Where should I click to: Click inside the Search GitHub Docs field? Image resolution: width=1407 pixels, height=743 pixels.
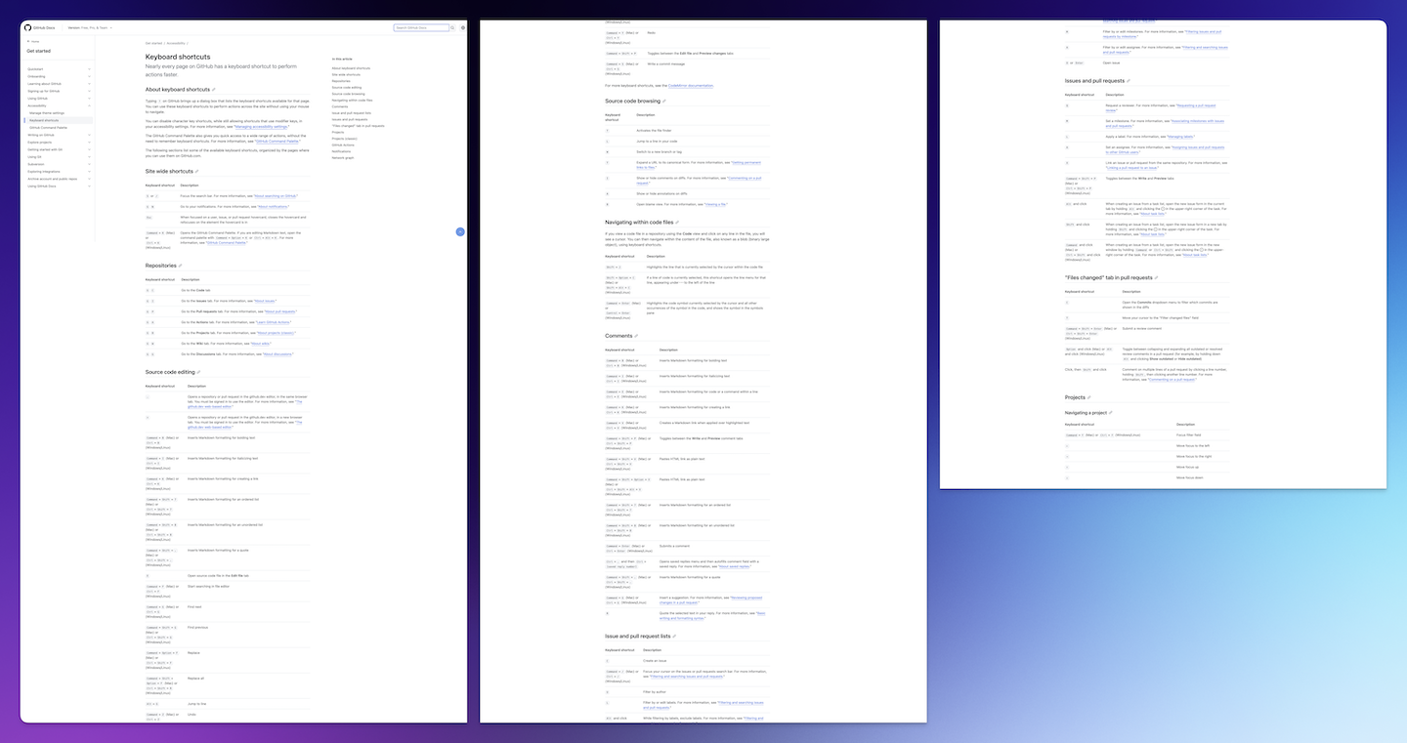(421, 27)
